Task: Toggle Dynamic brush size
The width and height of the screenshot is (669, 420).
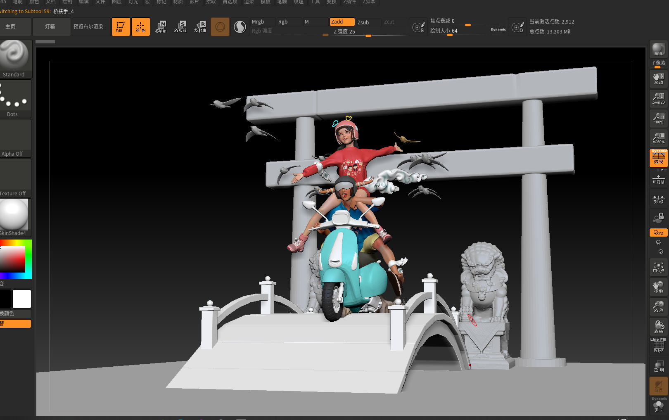Action: [x=498, y=29]
